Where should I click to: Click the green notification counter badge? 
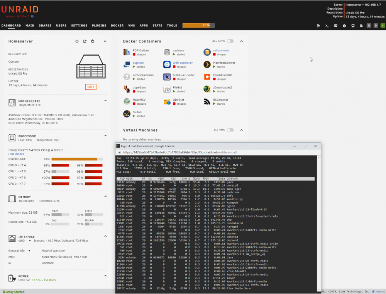[x=383, y=25]
